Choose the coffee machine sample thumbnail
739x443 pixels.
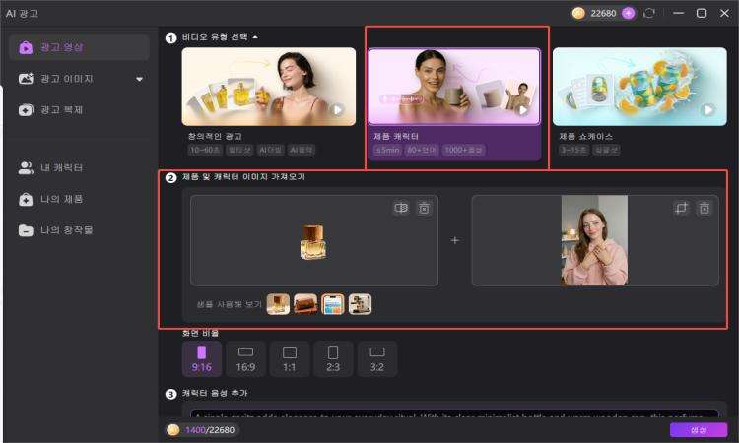360,304
